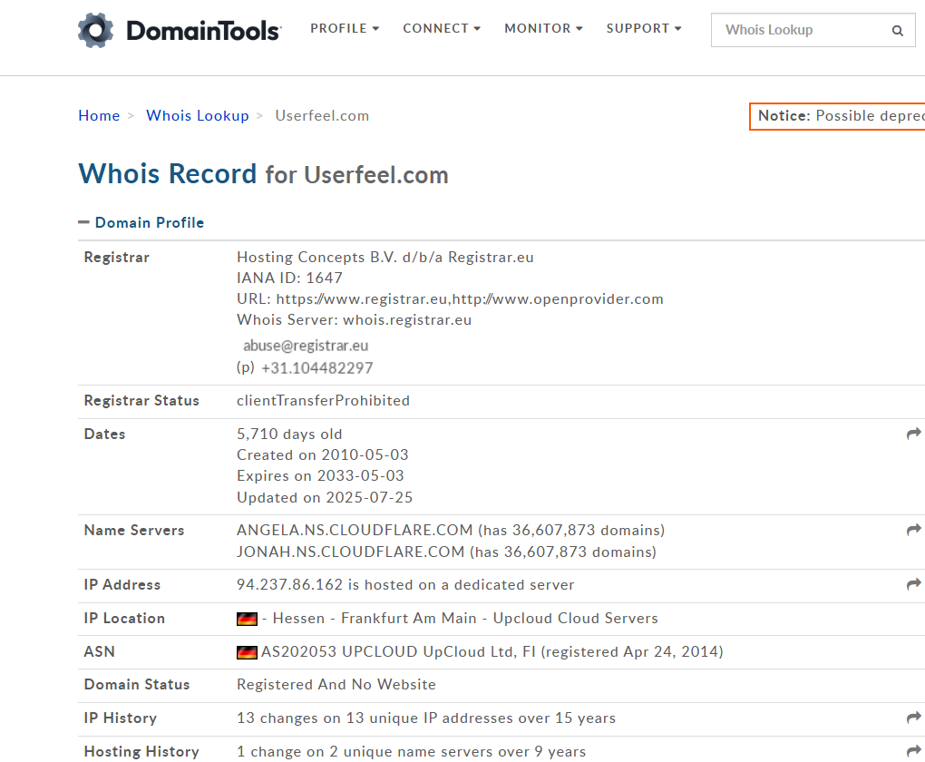Click the phone number +31.104482297
This screenshot has width=925, height=762.
click(x=316, y=368)
